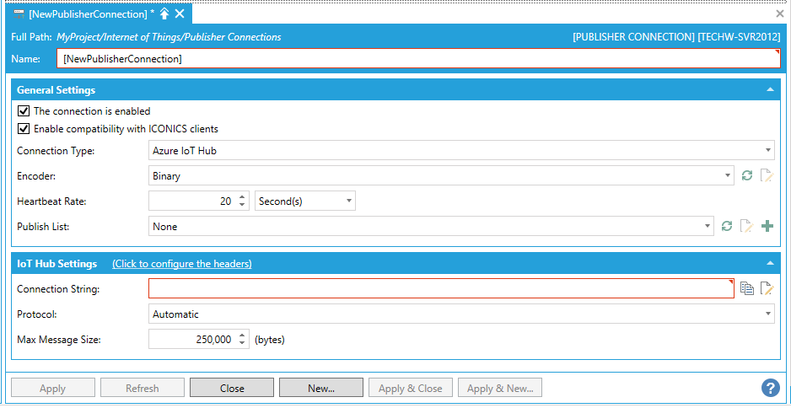Refresh the Publish List options
The image size is (791, 408).
[726, 226]
